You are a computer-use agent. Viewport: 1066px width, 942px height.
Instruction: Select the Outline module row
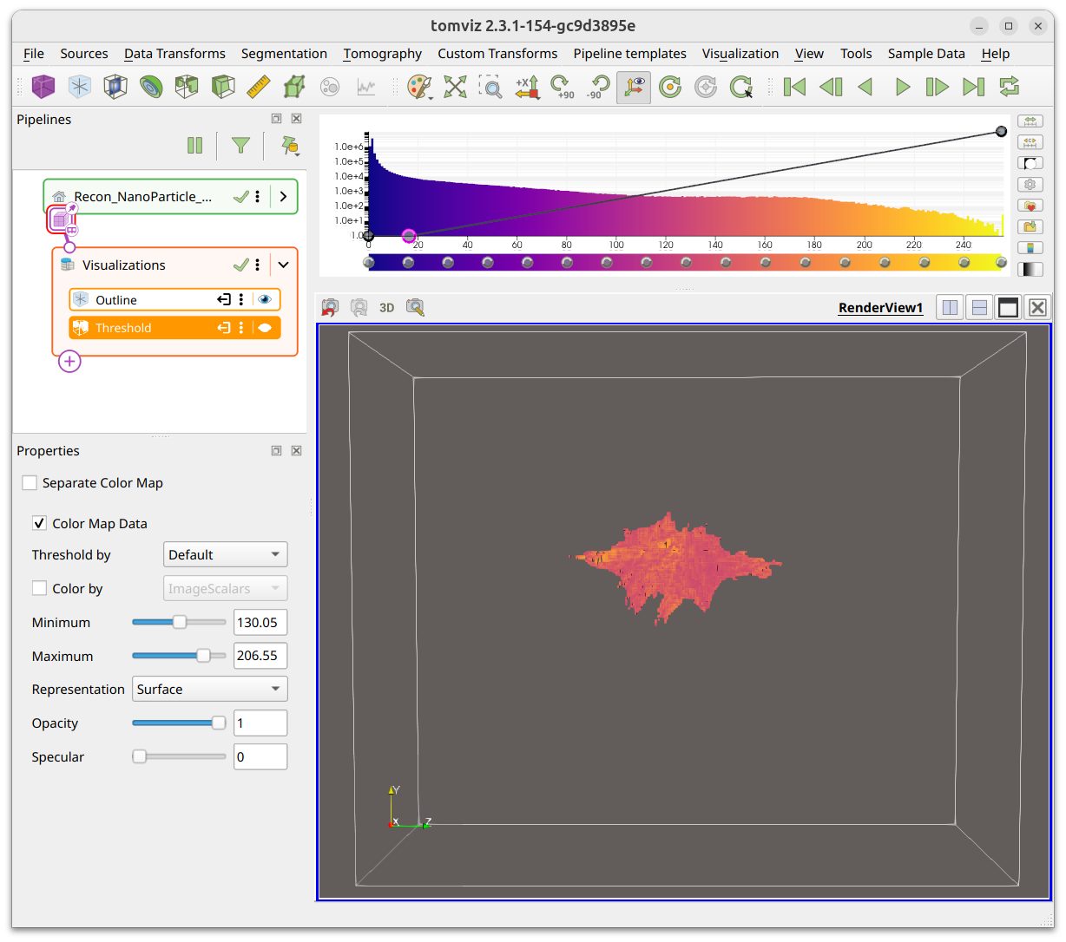pyautogui.click(x=174, y=300)
